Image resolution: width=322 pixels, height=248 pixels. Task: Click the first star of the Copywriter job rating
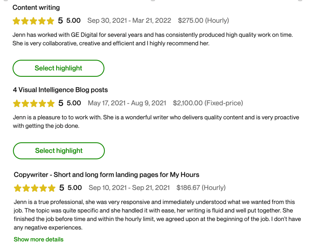[18, 188]
